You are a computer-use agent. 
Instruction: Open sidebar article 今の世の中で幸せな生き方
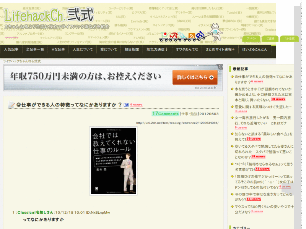click(x=264, y=197)
